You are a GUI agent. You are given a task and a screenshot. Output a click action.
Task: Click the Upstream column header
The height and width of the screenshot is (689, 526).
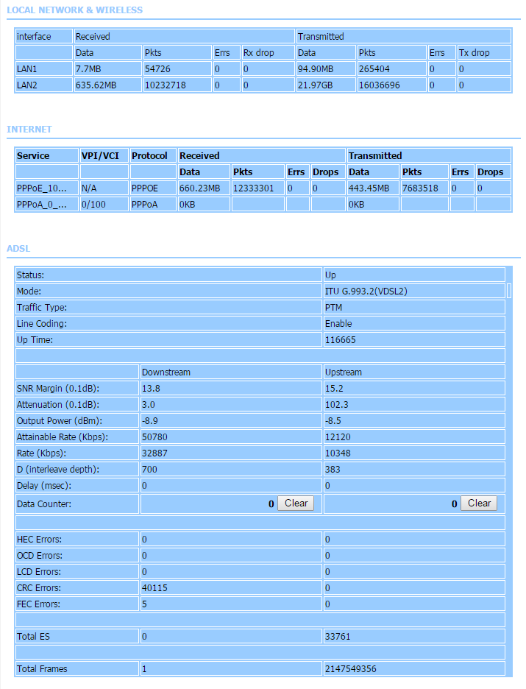[x=414, y=372]
